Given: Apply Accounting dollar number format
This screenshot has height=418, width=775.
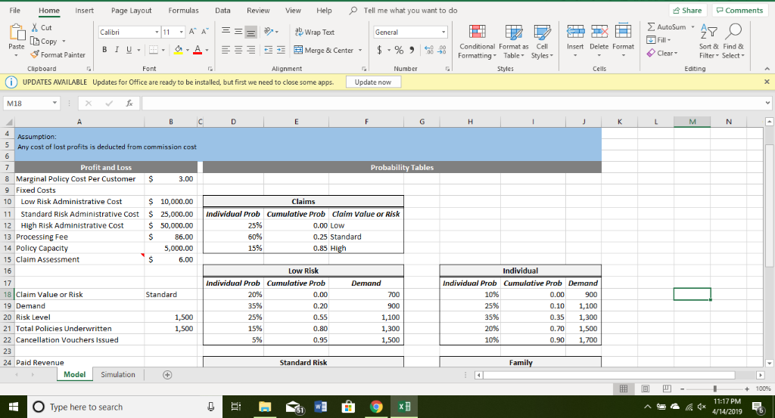Looking at the screenshot, I should (380, 50).
